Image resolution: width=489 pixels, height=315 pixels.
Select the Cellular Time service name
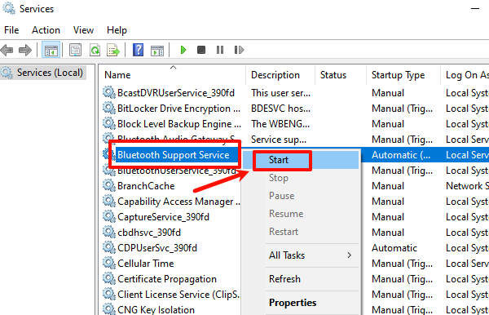[145, 264]
